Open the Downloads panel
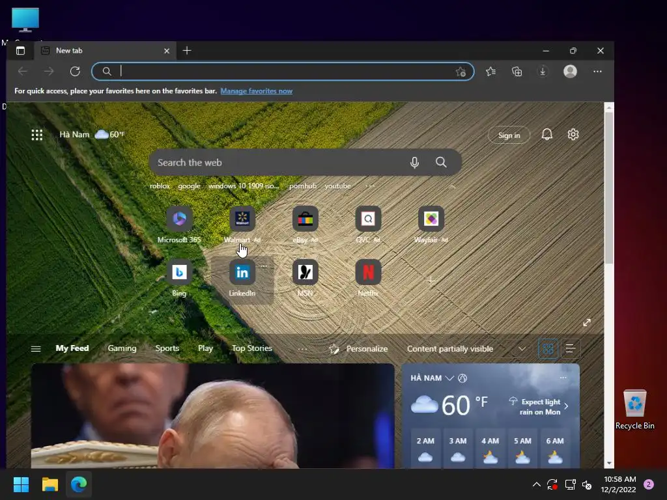Screen dimensions: 667x500 (543, 72)
